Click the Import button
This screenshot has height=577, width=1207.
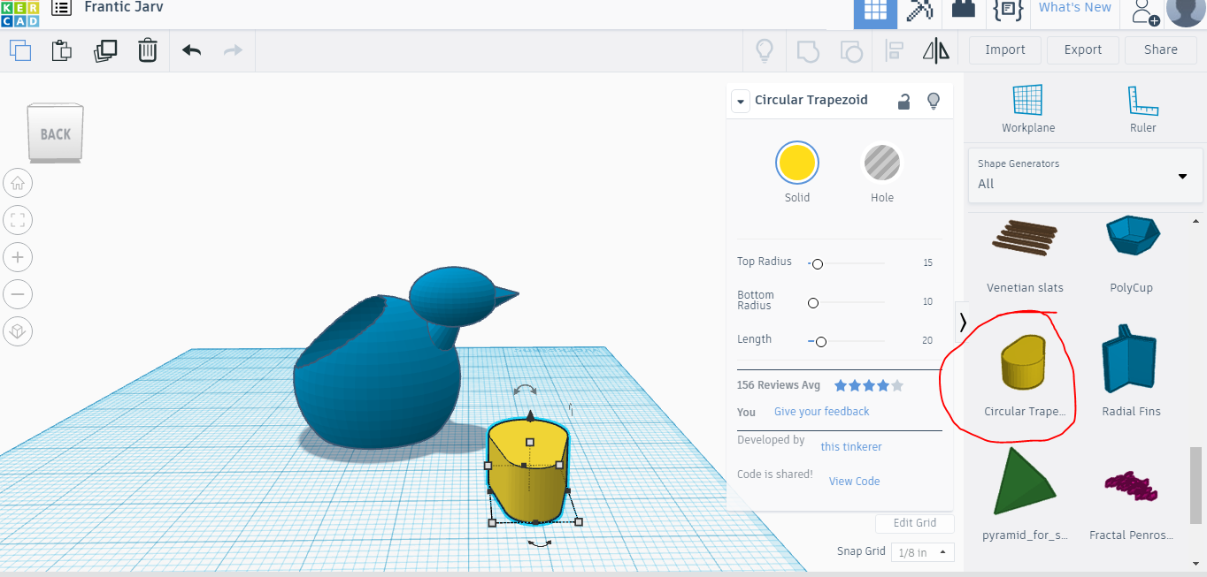point(1005,50)
